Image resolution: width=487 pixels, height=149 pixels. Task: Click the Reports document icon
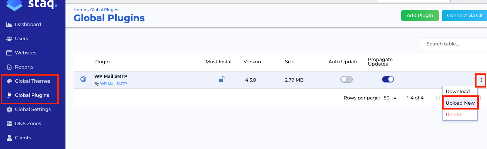(x=10, y=67)
